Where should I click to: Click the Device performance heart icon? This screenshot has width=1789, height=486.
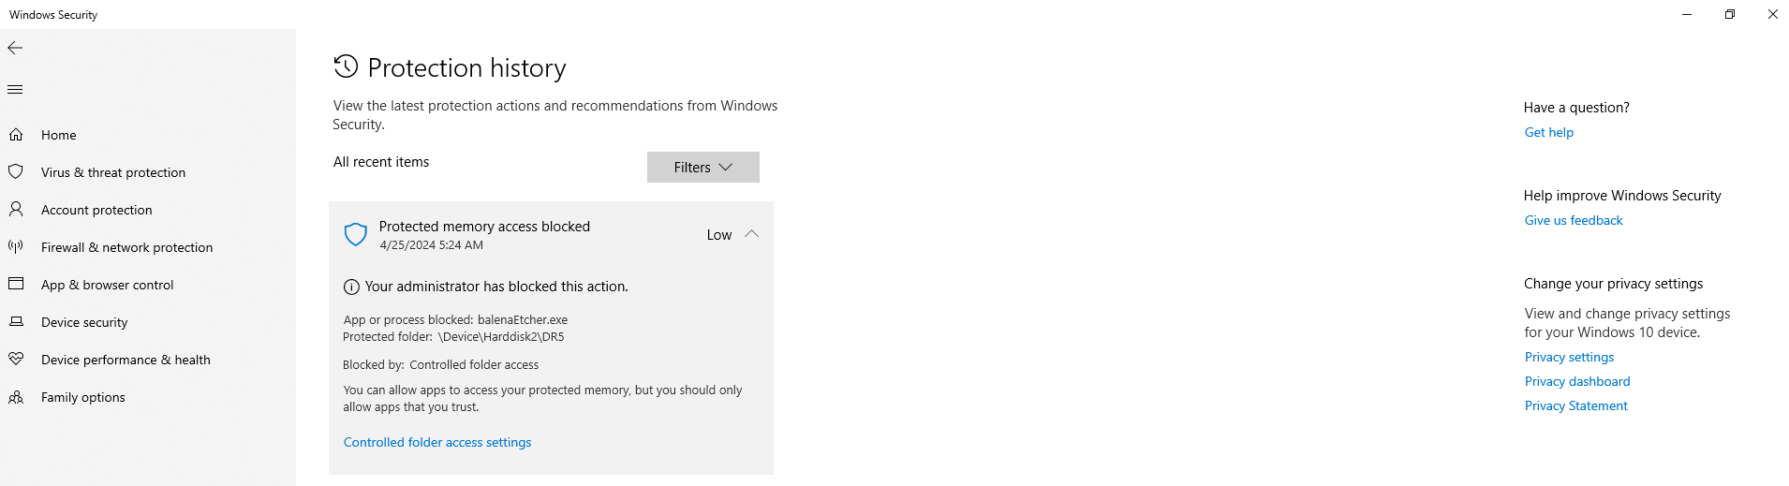16,360
